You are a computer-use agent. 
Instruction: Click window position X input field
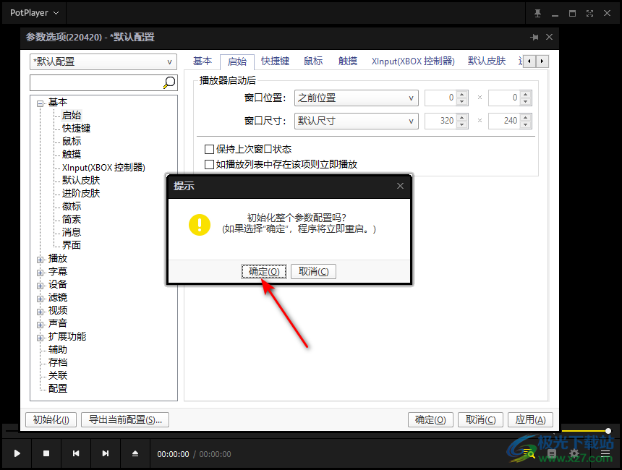[440, 98]
